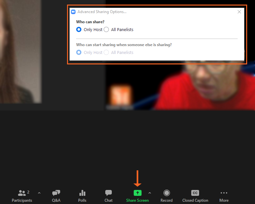Click the Zoom logo in dialog title
Viewport: 255px width, 204px height.
[73, 12]
